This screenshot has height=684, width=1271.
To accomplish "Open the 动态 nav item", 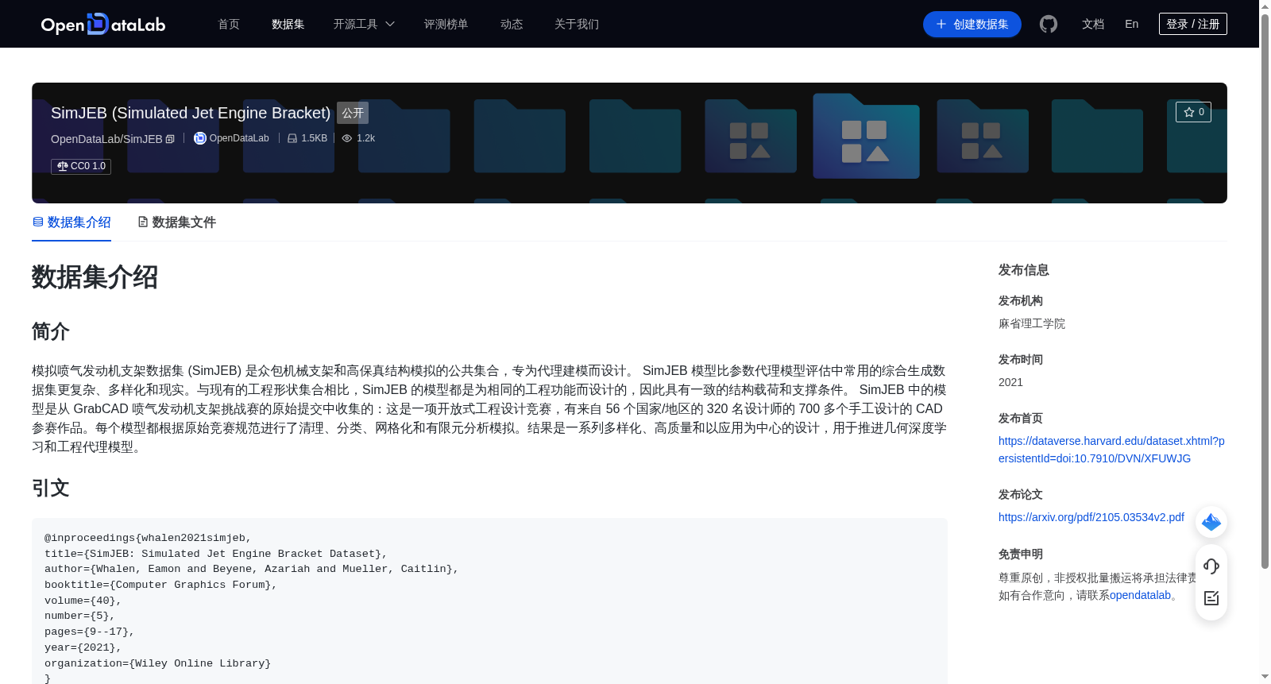I will (x=512, y=24).
